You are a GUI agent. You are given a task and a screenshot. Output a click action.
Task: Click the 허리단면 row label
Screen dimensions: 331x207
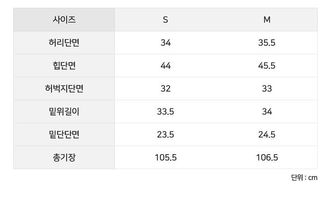(x=64, y=43)
